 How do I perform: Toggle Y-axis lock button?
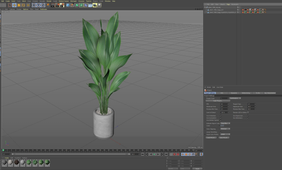click(39, 5)
